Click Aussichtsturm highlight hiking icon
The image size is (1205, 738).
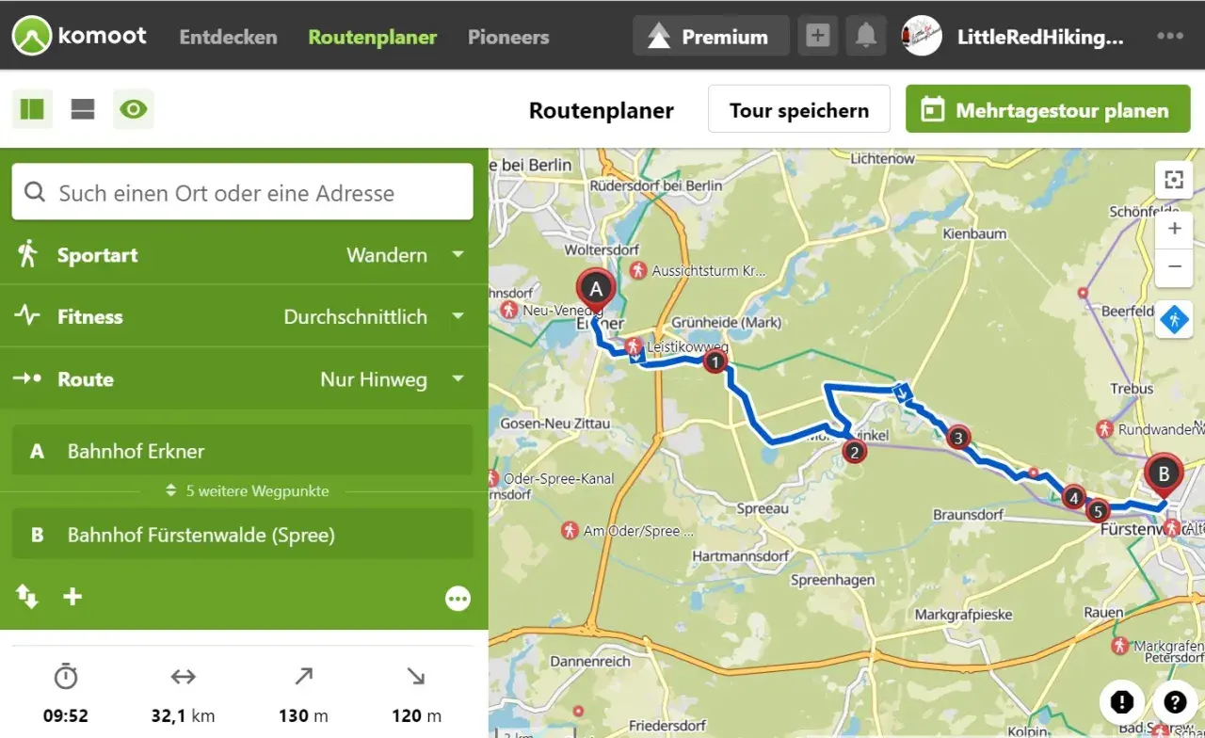(x=638, y=270)
